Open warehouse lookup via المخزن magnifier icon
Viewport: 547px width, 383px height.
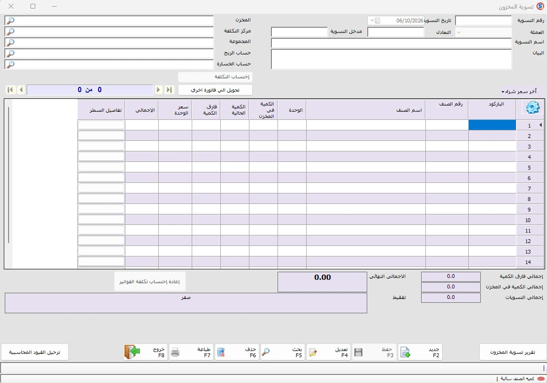coord(10,21)
